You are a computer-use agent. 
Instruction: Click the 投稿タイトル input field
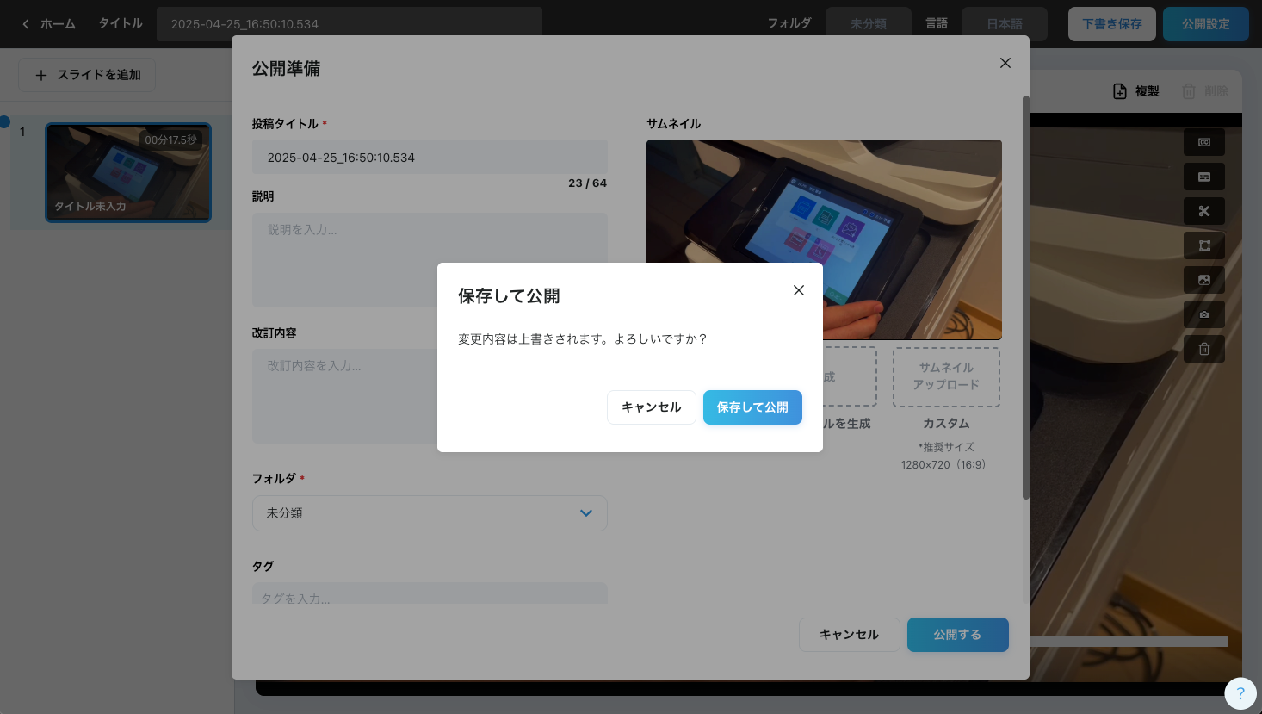[x=430, y=158]
